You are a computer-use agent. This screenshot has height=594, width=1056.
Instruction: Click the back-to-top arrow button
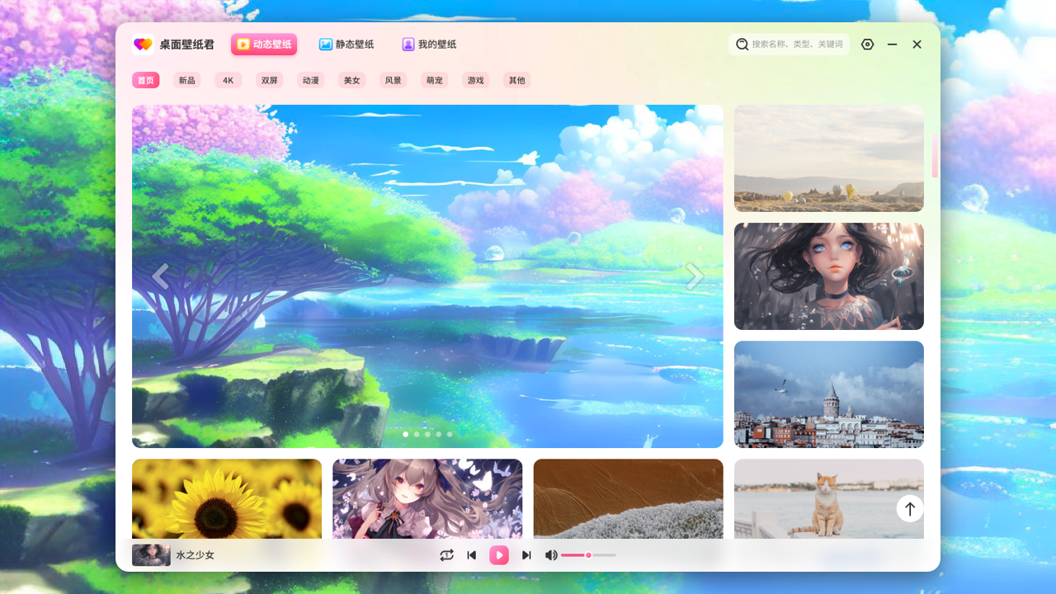click(x=909, y=508)
